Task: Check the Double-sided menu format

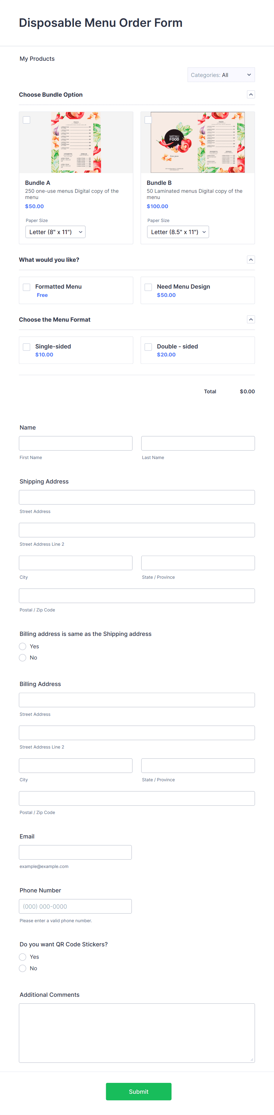Action: pyautogui.click(x=148, y=347)
